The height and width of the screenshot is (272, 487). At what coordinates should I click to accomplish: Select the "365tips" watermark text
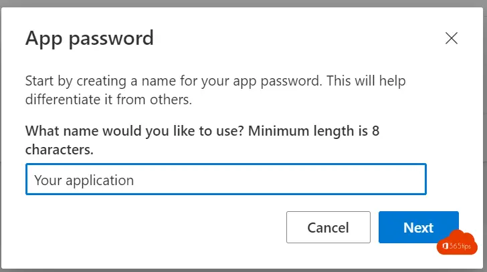point(460,246)
